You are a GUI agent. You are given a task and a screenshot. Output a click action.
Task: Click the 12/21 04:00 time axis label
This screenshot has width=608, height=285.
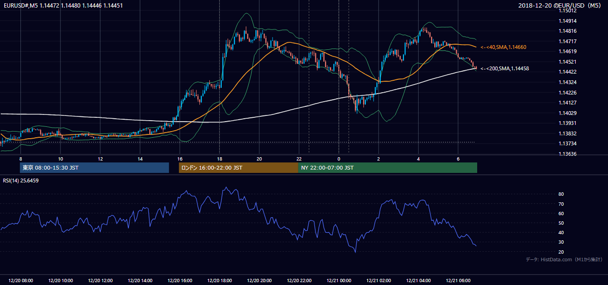click(418, 281)
